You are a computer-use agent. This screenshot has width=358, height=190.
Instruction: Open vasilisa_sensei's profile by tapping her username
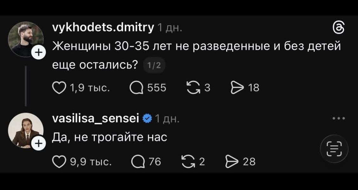95,118
